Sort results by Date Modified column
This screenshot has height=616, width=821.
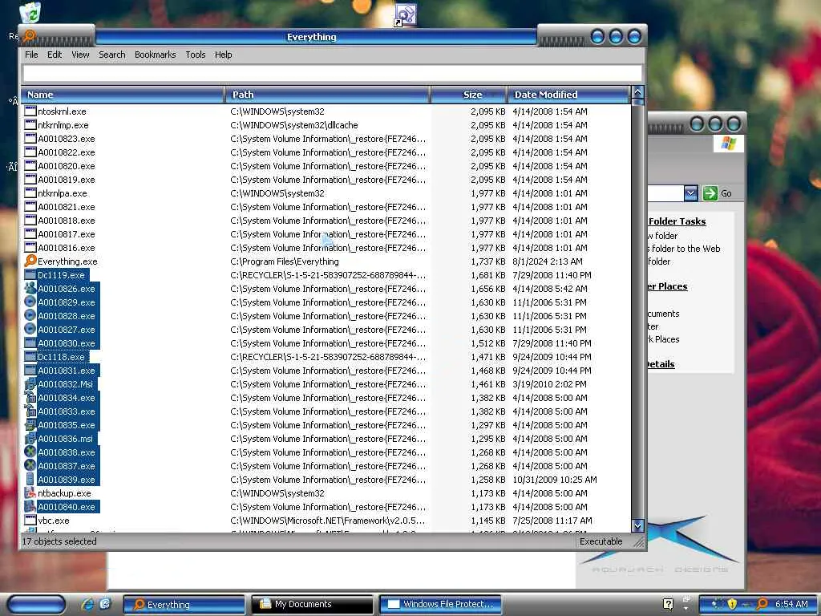[x=568, y=95]
